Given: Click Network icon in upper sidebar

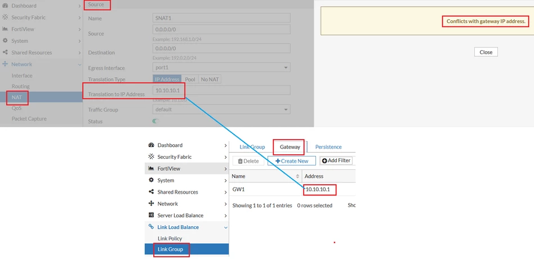Looking at the screenshot, I should [x=5, y=64].
